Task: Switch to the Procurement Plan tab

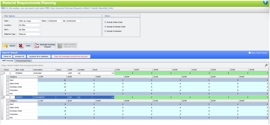Action: [x=23, y=61]
